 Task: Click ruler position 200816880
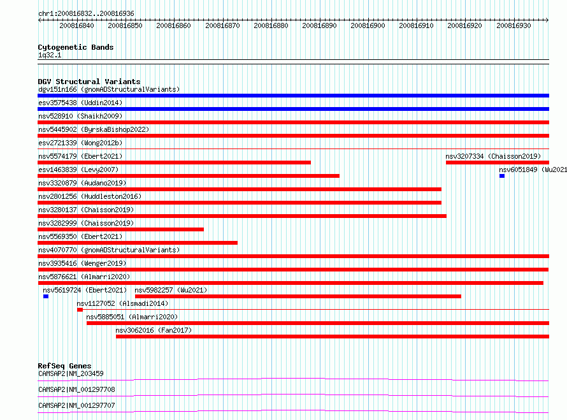pos(271,25)
